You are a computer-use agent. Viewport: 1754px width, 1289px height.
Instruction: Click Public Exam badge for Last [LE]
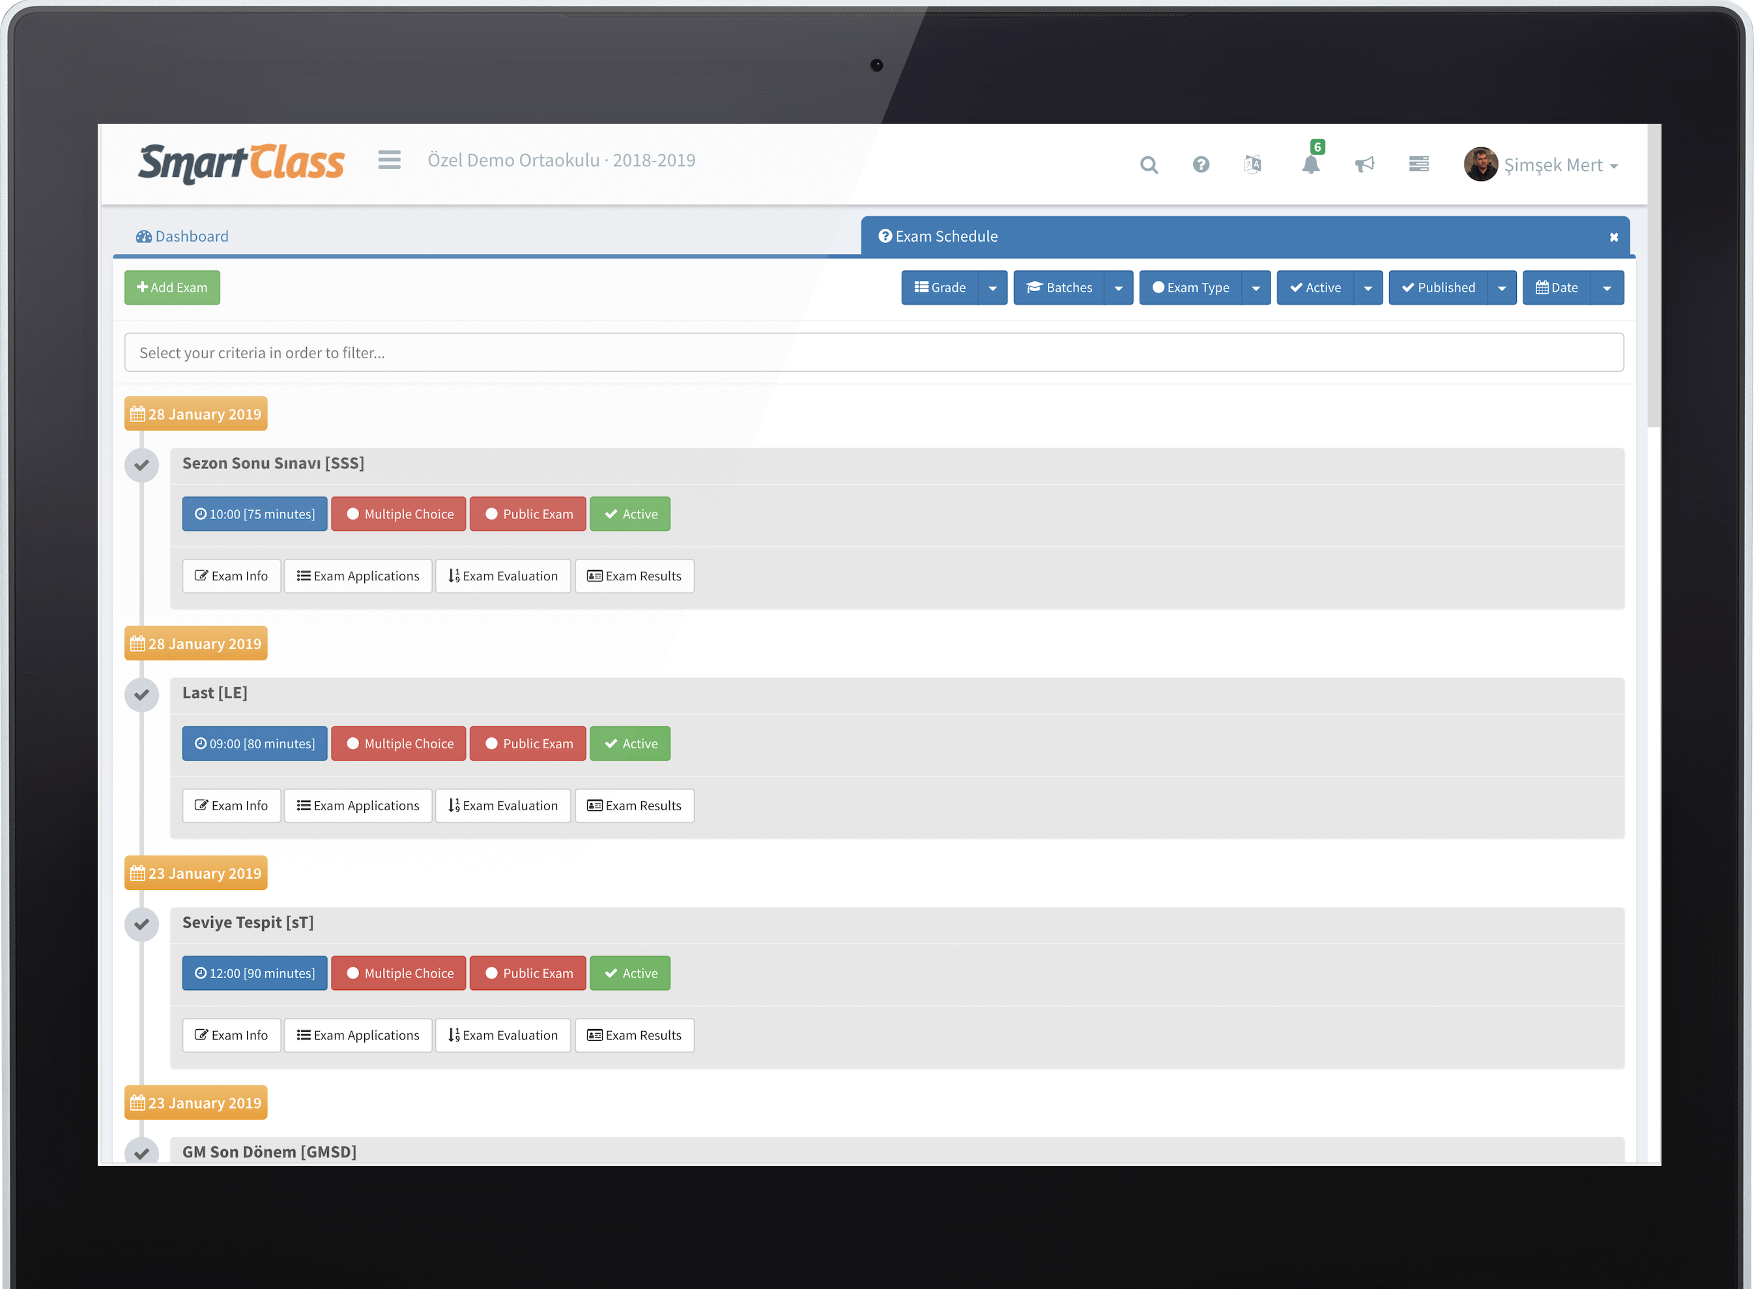coord(528,744)
